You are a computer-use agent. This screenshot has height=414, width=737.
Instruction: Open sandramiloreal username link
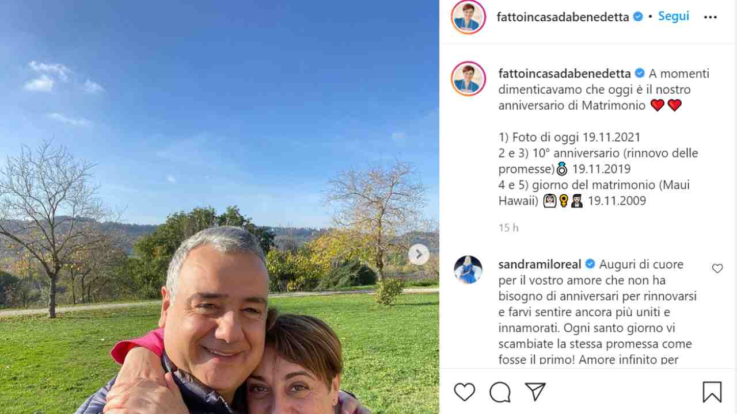540,264
